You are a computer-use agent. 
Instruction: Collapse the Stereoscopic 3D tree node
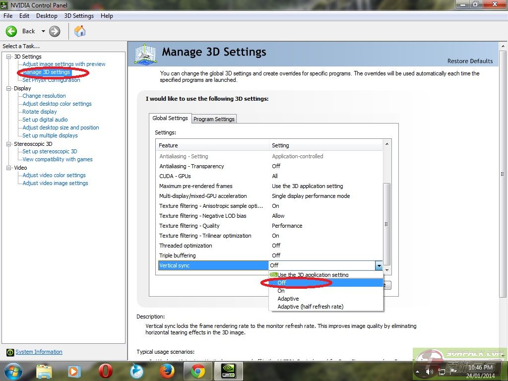[9, 144]
